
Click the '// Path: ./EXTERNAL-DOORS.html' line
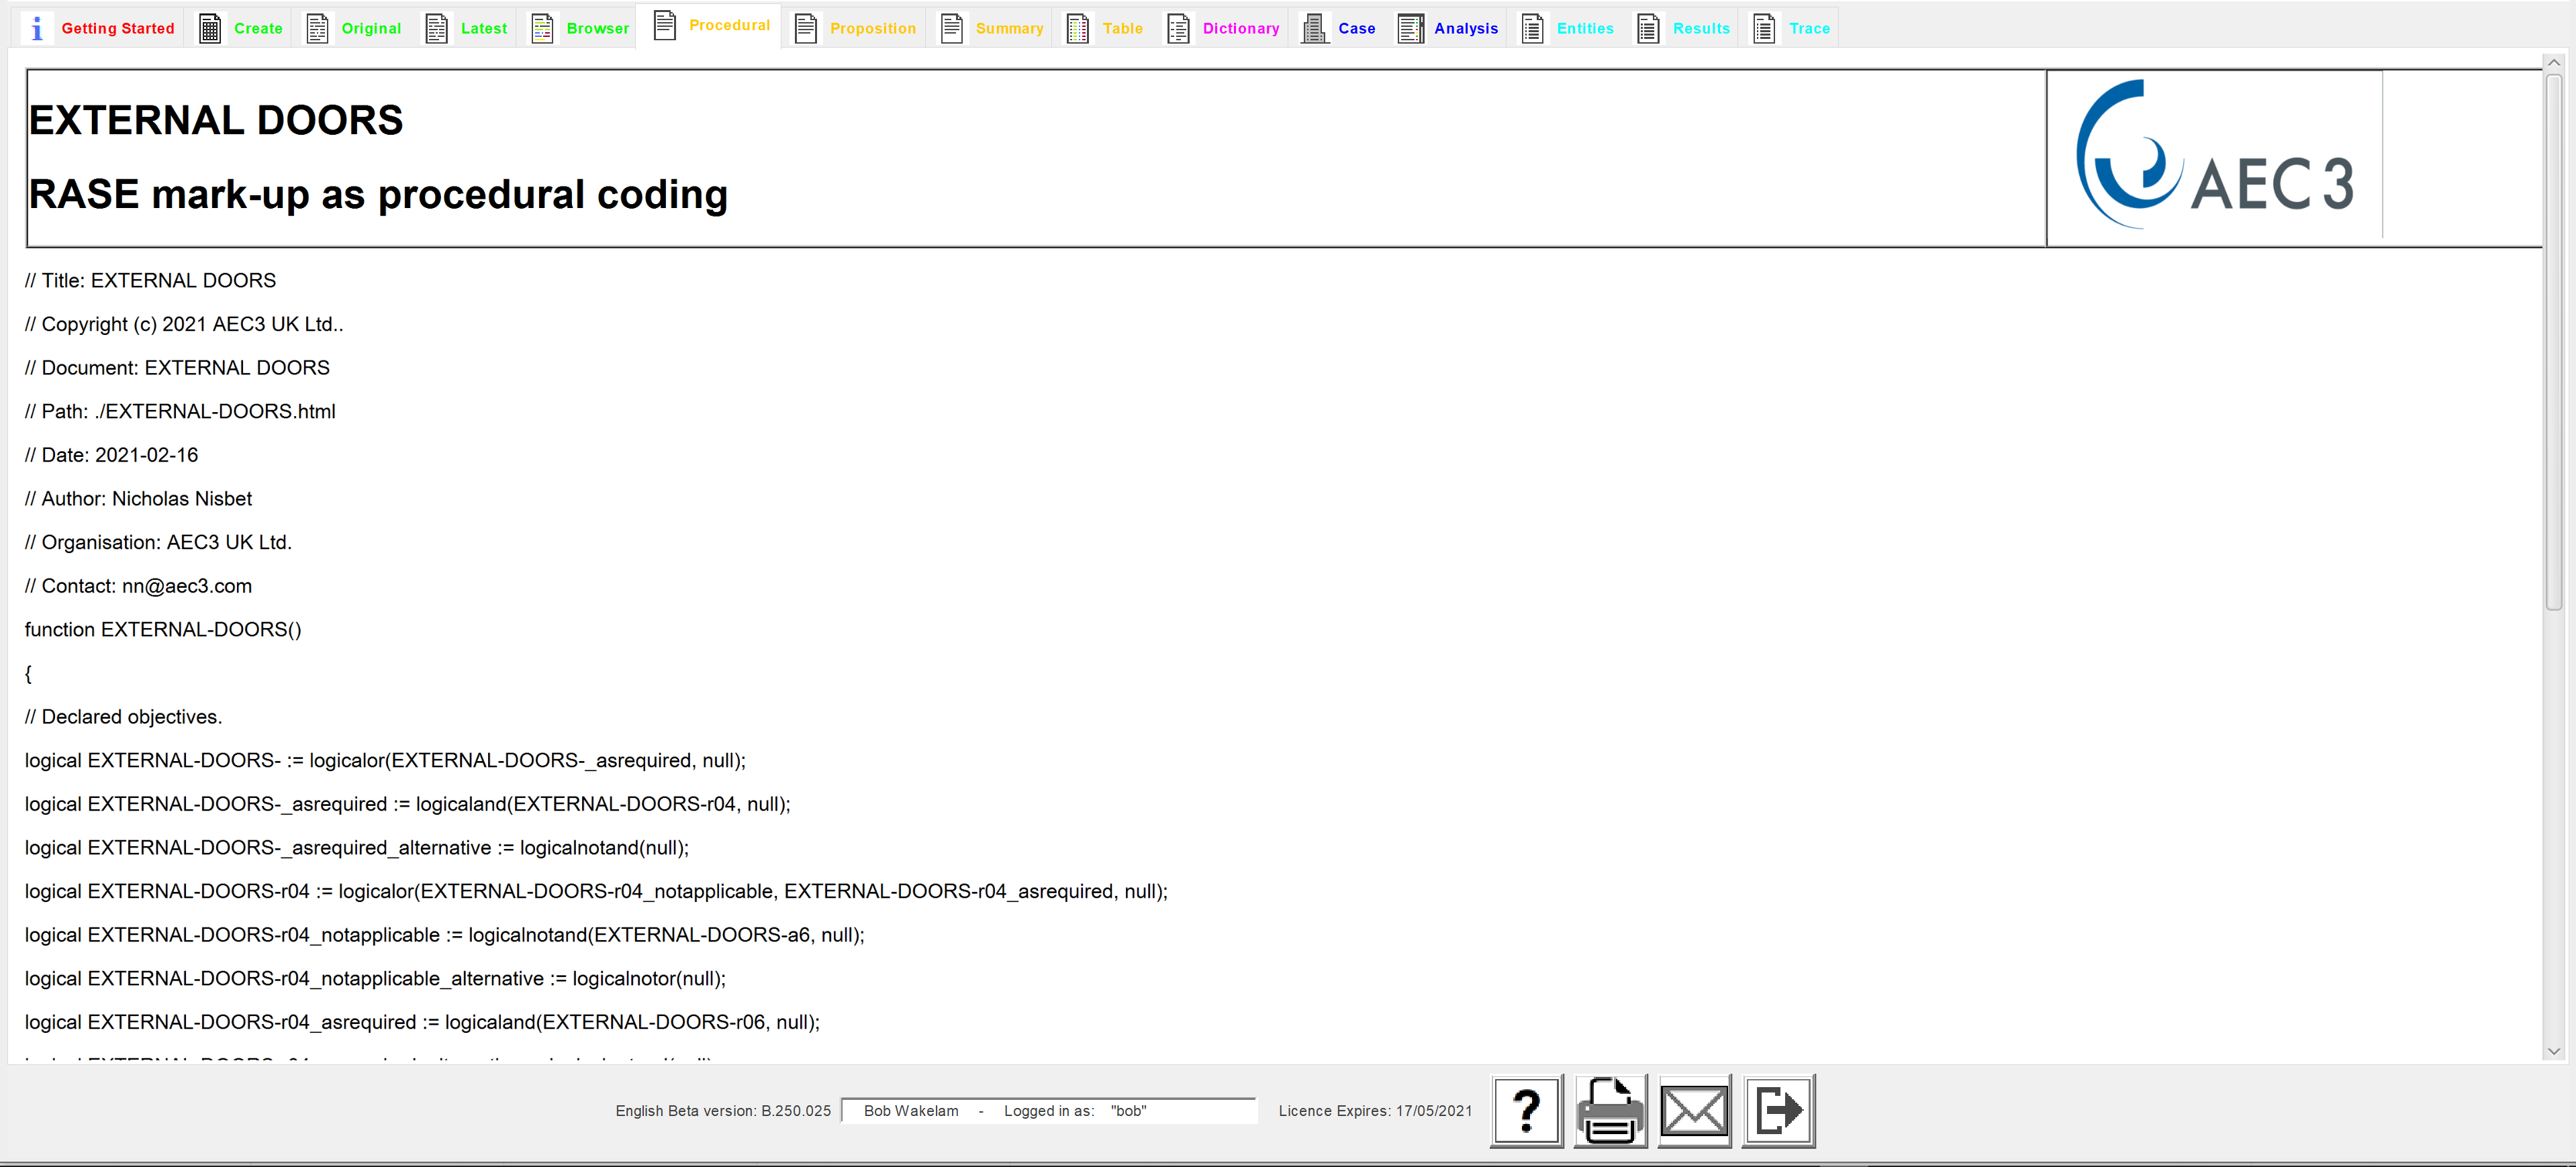(180, 412)
